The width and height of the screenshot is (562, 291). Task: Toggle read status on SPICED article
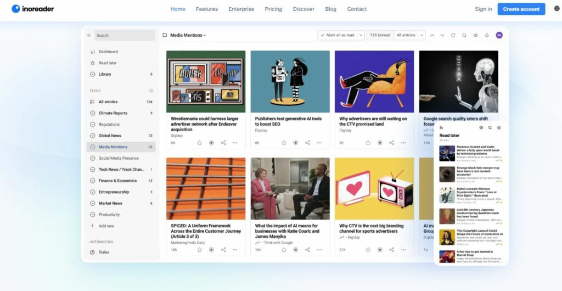pos(211,250)
